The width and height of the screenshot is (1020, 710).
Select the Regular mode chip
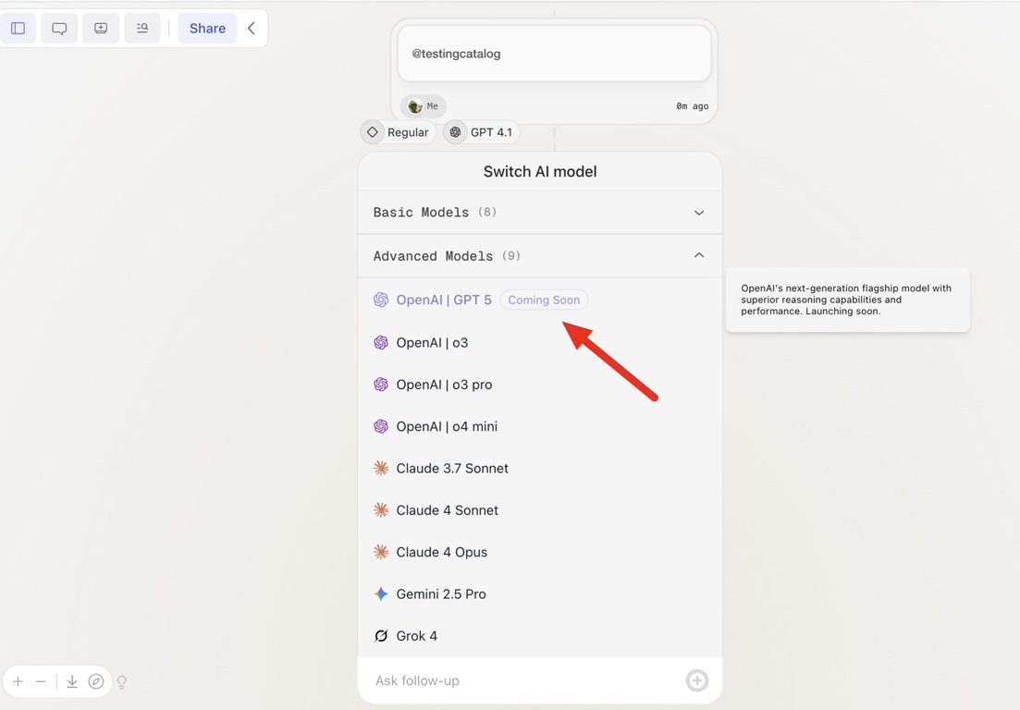pyautogui.click(x=399, y=132)
